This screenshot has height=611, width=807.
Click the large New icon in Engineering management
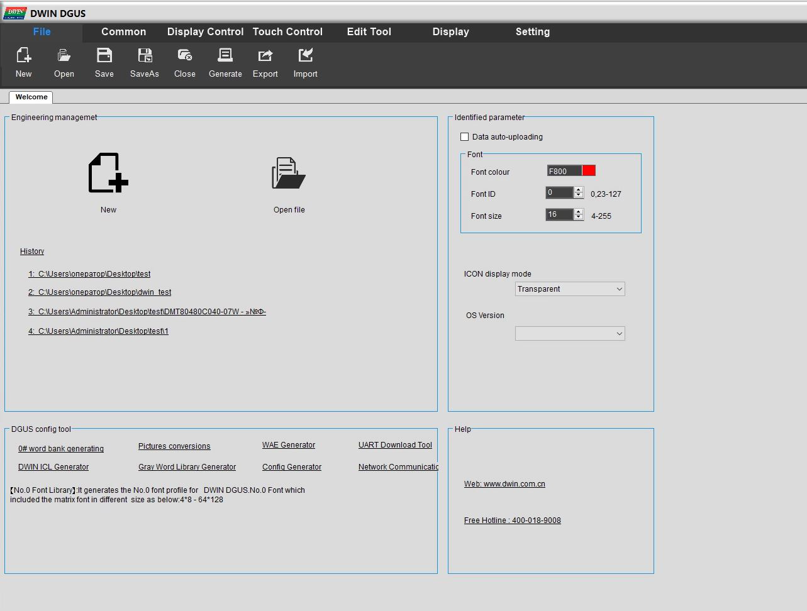pos(108,173)
